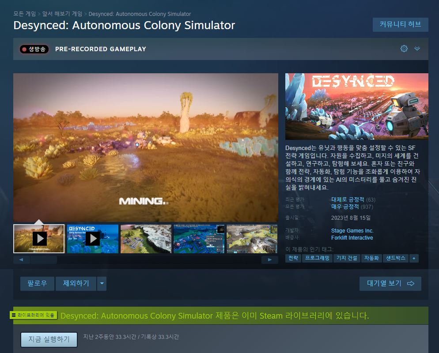Play the Early Access trailer thumbnail
Image resolution: width=439 pixels, height=353 pixels.
pyautogui.click(x=93, y=239)
